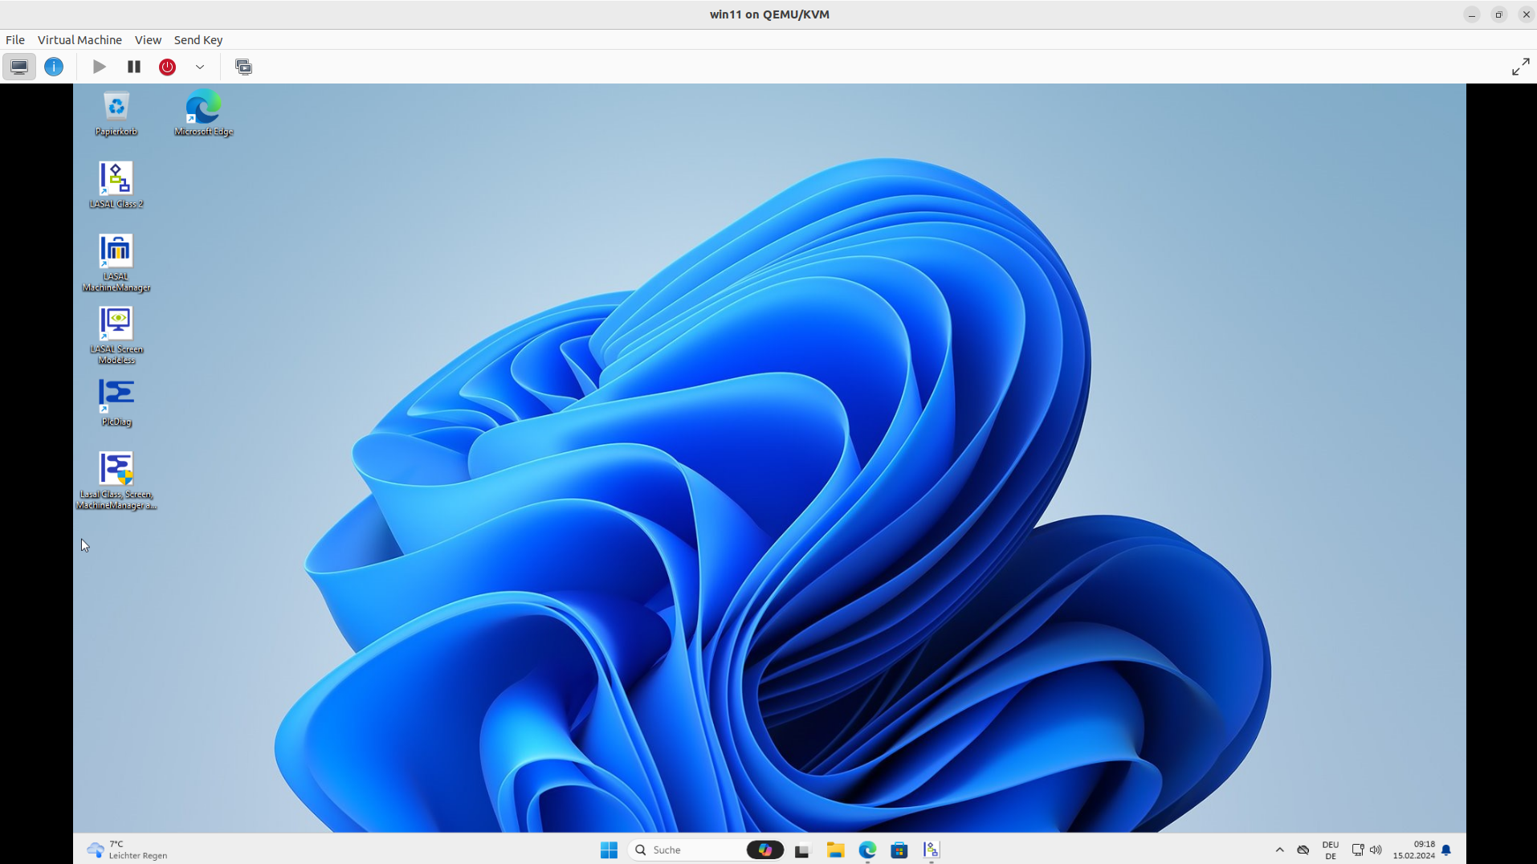This screenshot has height=864, width=1537.
Task: Show the graphical console view
Action: coord(19,67)
